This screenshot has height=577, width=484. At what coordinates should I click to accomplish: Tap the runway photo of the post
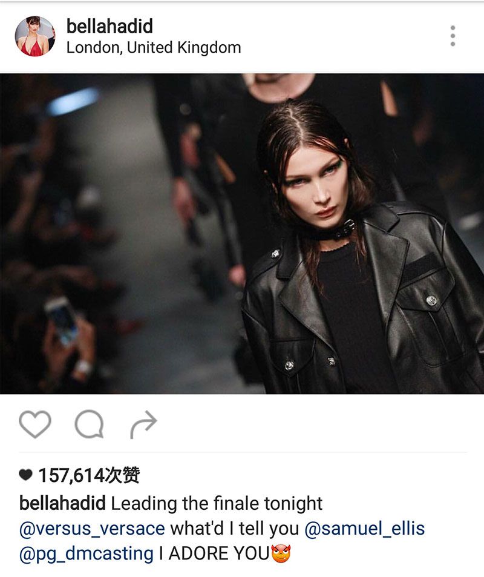(242, 234)
